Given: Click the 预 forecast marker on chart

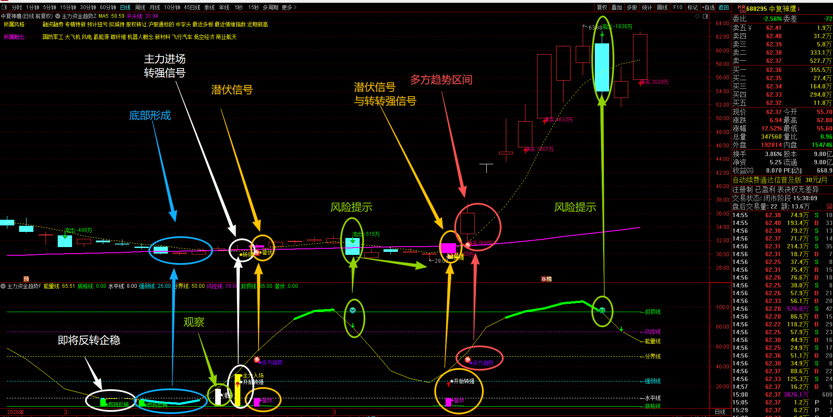Looking at the screenshot, I should (x=26, y=279).
